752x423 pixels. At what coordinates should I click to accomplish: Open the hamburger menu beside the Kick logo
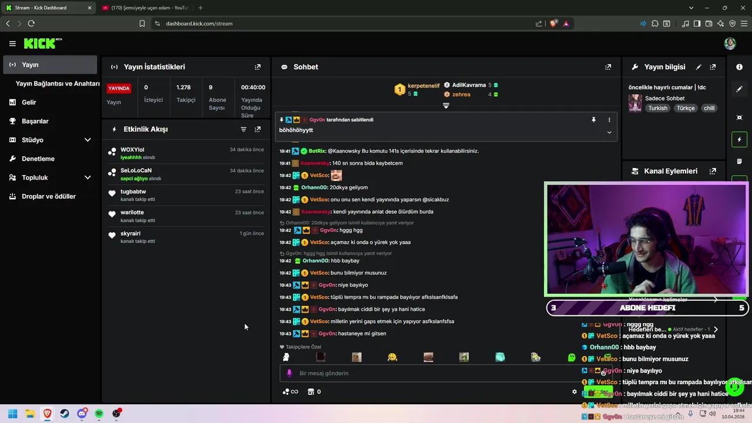point(12,43)
